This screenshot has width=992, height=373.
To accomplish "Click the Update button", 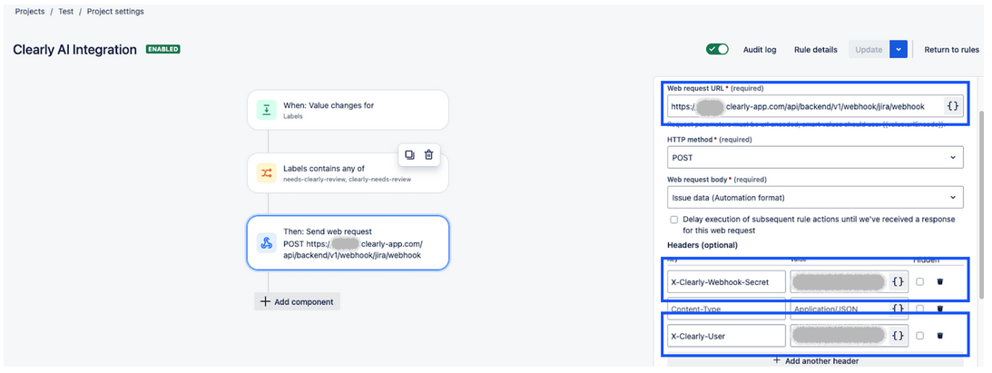I will point(869,49).
